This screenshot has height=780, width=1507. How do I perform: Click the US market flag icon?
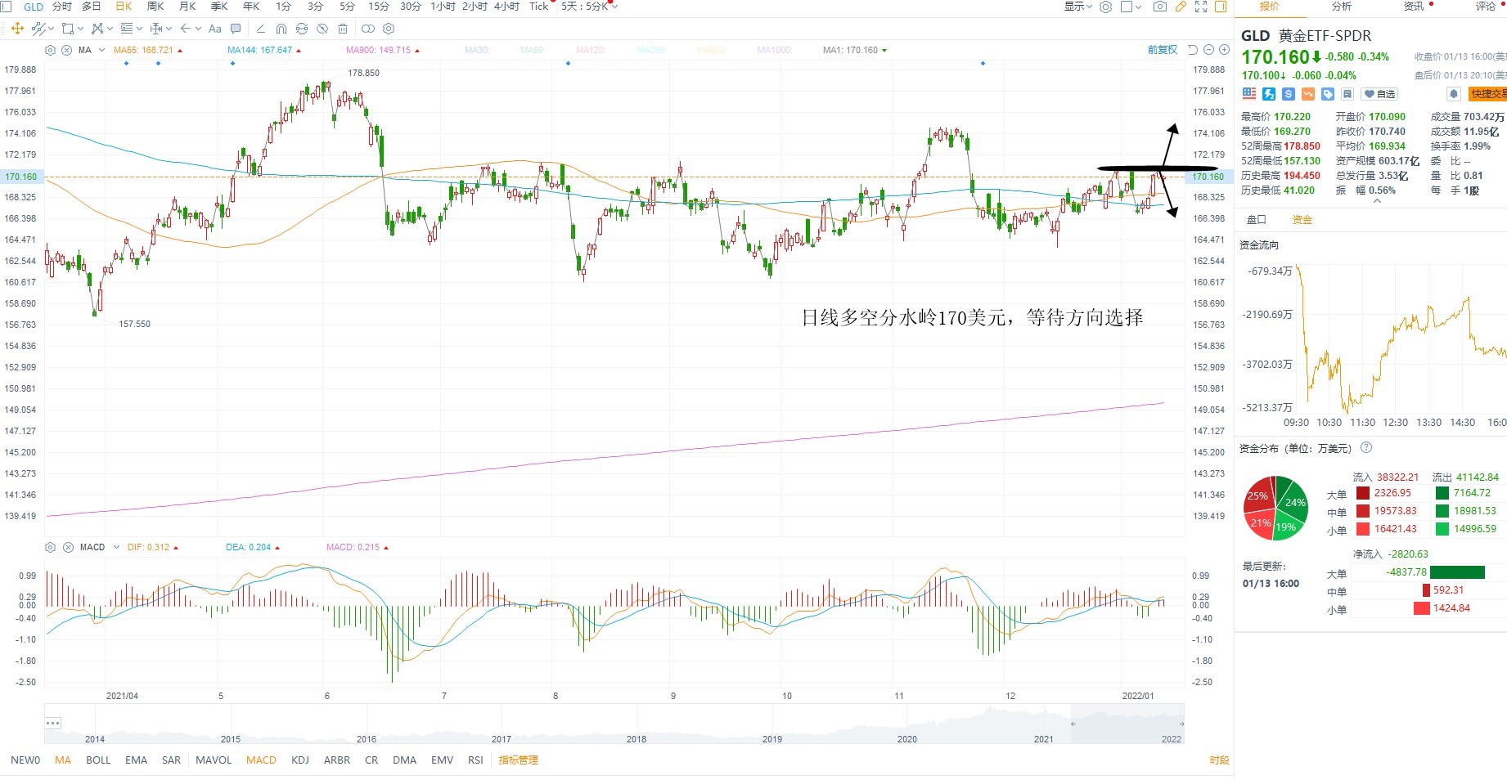point(1249,94)
